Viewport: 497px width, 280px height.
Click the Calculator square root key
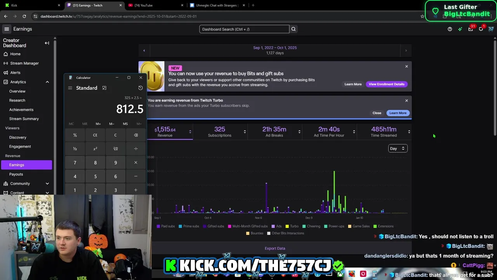(115, 149)
